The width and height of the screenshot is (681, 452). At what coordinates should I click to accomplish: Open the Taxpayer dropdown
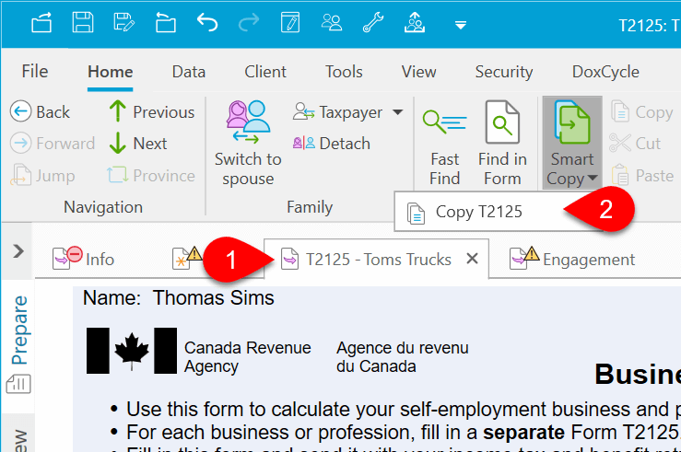[x=348, y=112]
